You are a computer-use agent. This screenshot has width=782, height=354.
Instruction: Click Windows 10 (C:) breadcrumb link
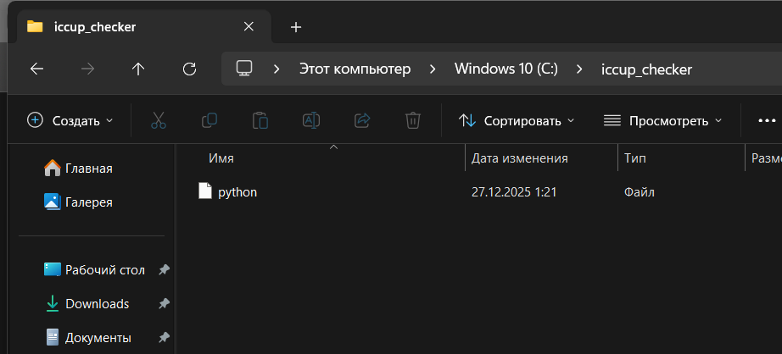click(x=506, y=69)
